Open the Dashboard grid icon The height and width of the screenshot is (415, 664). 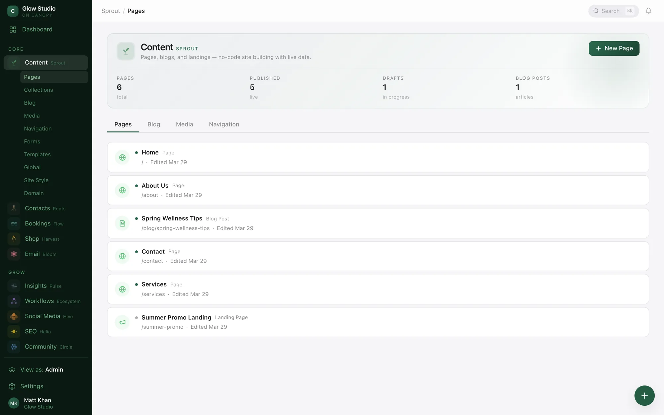pos(13,30)
